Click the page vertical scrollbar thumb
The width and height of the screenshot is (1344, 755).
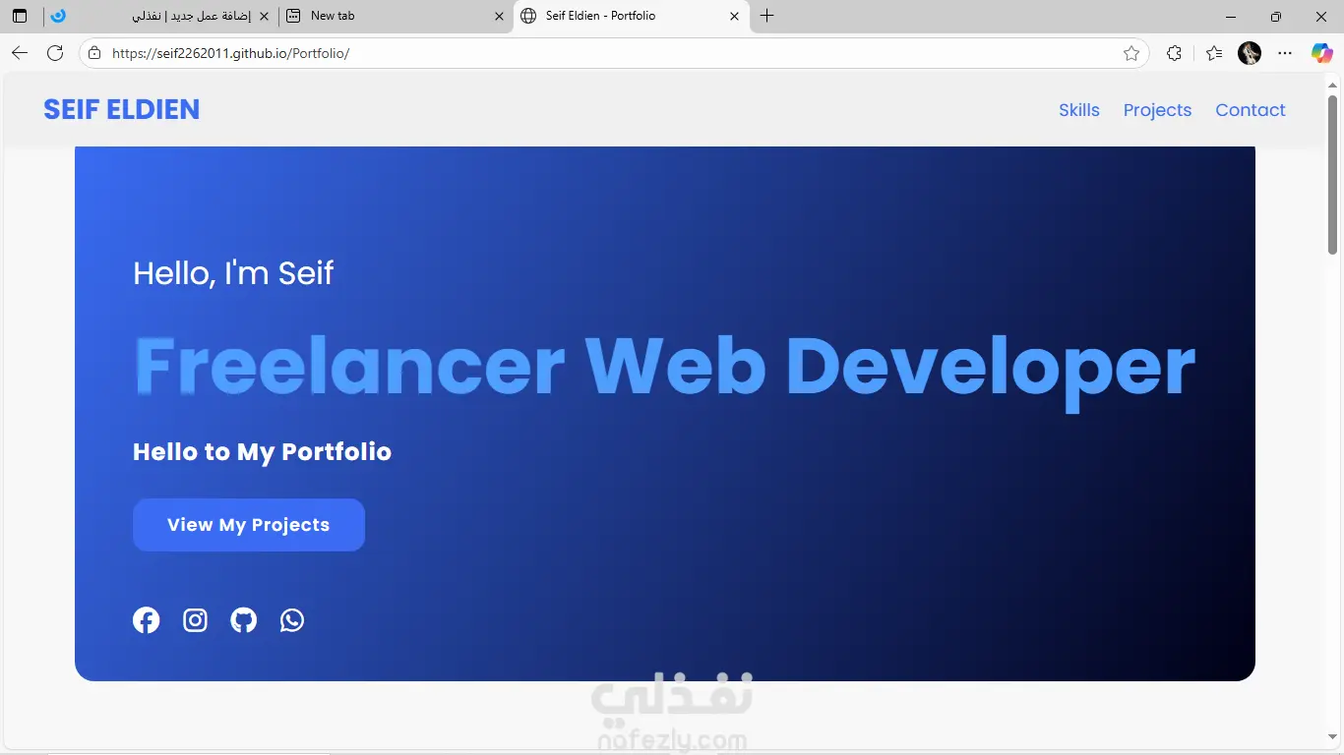tap(1333, 175)
